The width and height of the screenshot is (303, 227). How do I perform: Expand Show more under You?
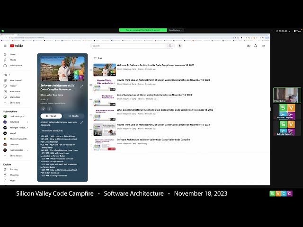point(16,103)
